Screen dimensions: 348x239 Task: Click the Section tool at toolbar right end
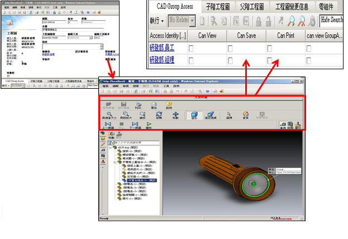(290, 125)
